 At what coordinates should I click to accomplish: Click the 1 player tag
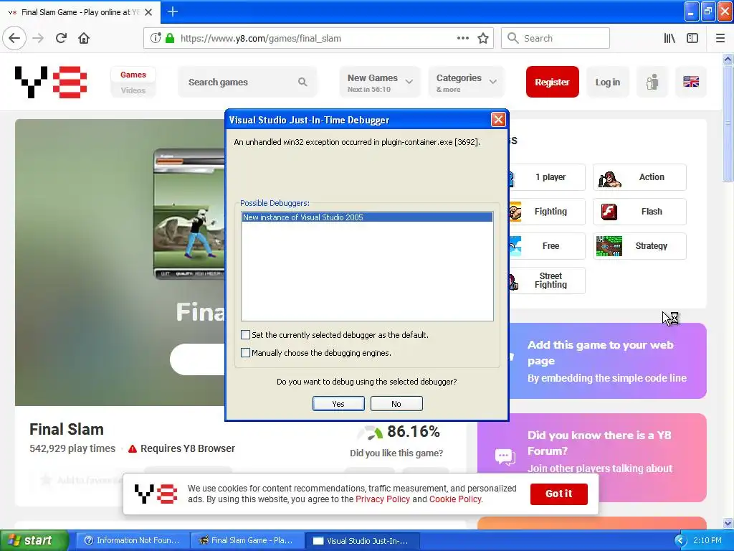547,177
